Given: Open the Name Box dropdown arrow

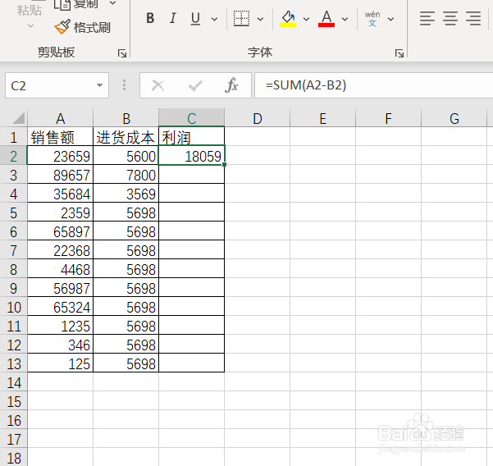Looking at the screenshot, I should tap(100, 85).
